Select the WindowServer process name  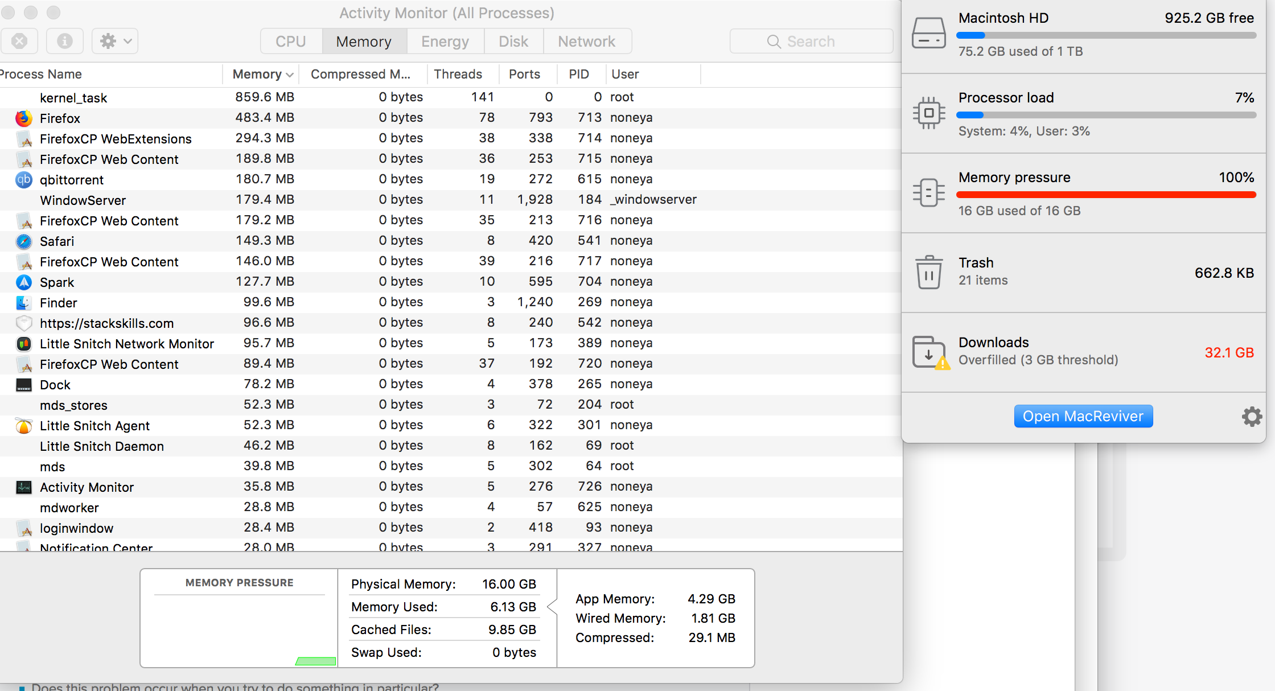(83, 200)
